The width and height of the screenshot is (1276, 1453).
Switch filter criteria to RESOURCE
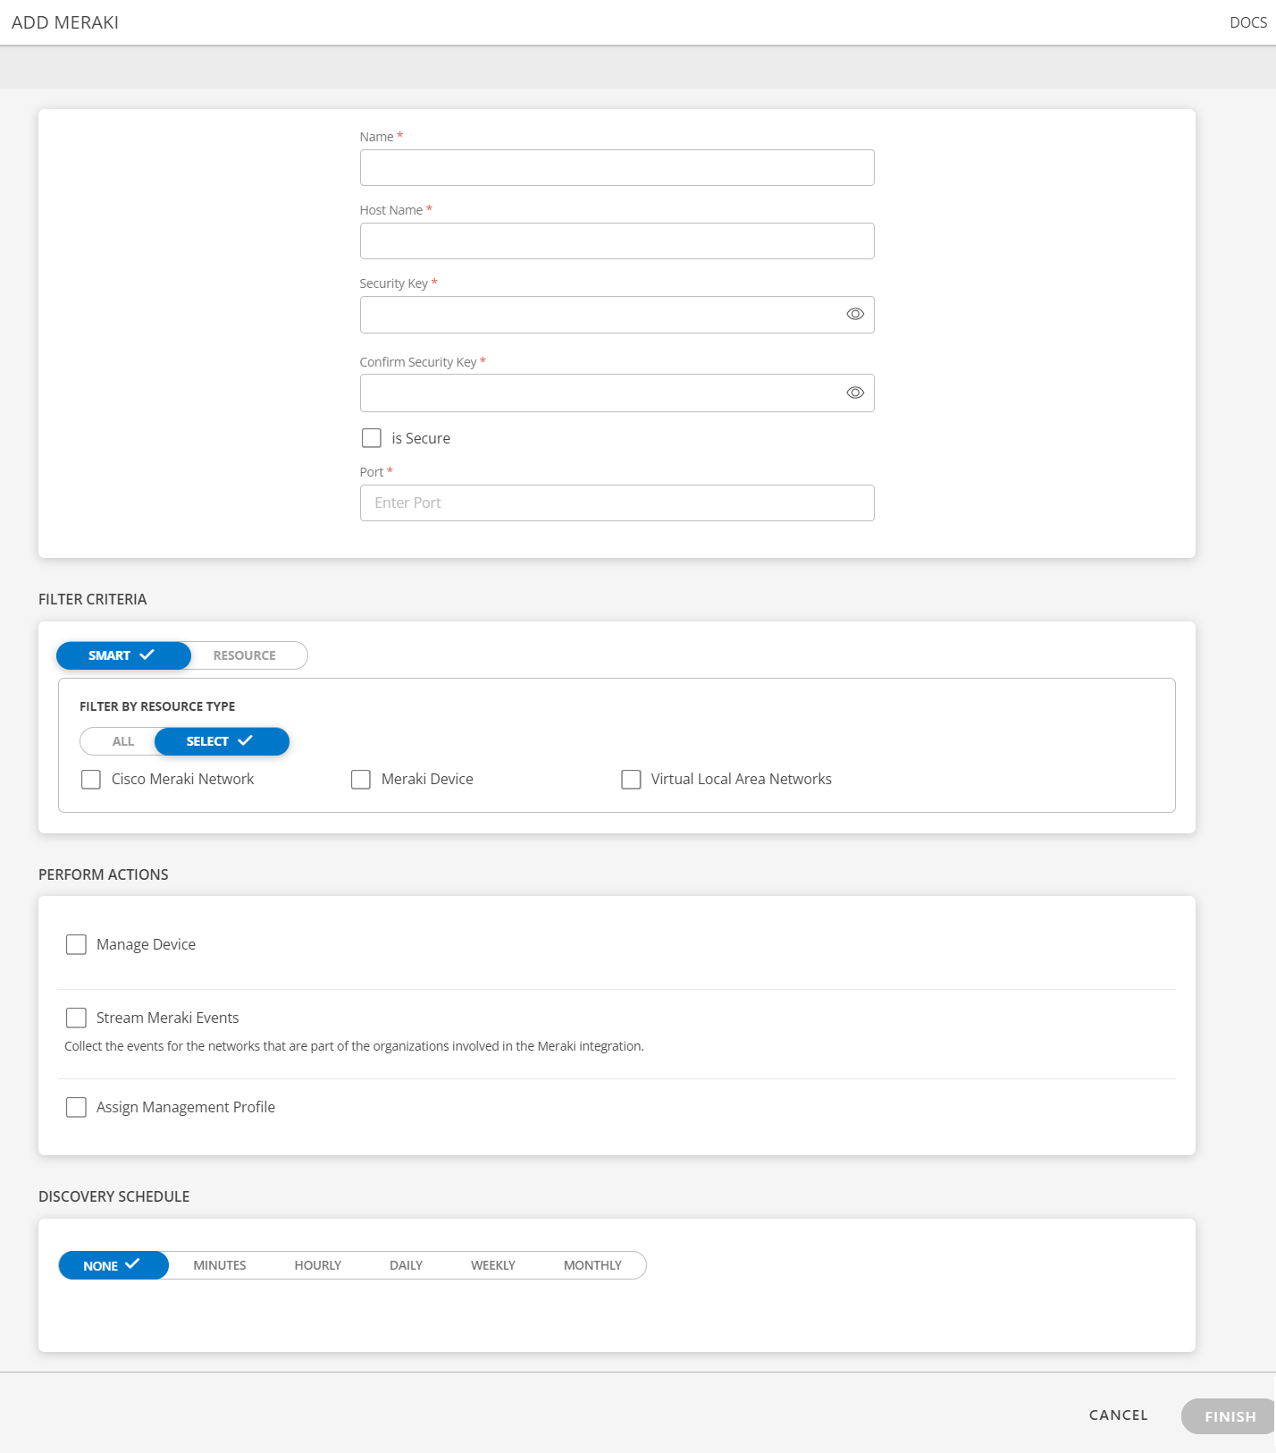click(x=245, y=655)
